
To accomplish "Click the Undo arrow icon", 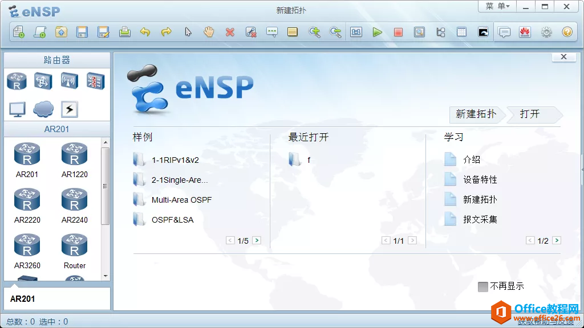I will (x=145, y=32).
